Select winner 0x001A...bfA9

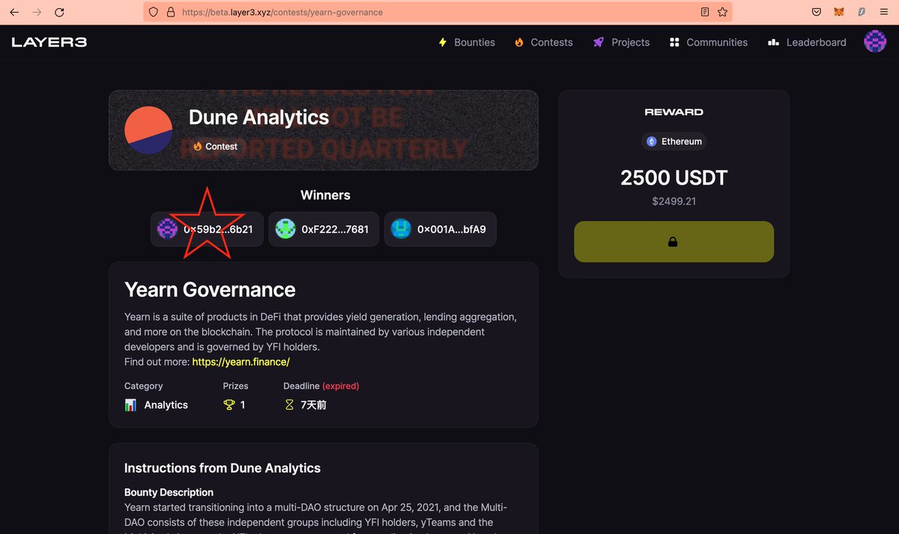tap(441, 229)
